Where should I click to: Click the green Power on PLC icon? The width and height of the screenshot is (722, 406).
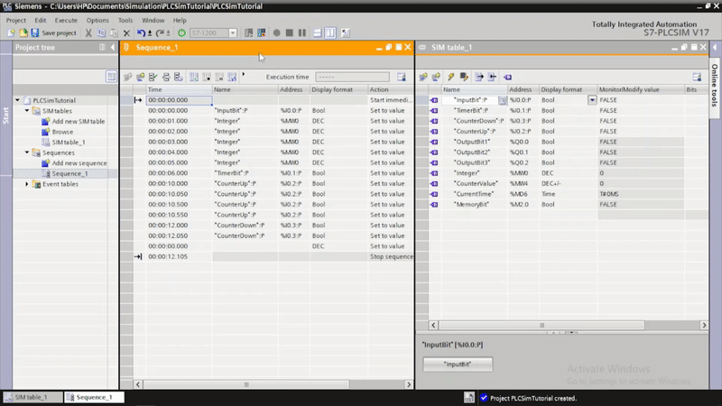[x=181, y=32]
